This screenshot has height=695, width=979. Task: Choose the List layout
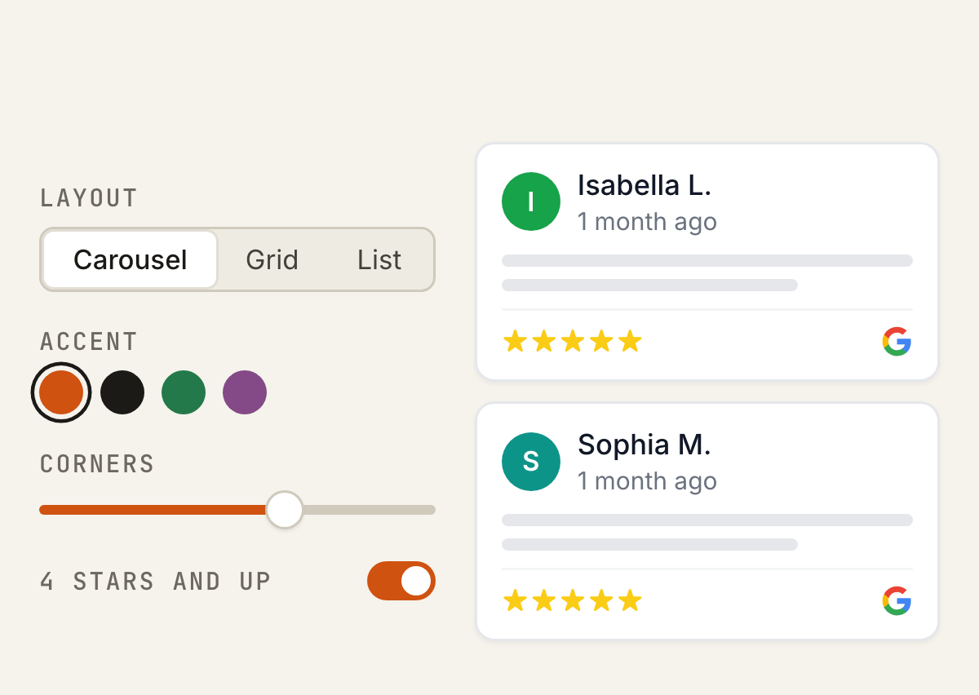379,259
